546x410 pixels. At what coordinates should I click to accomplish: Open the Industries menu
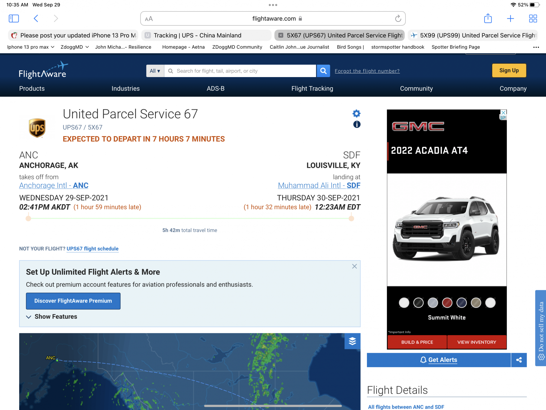click(126, 89)
